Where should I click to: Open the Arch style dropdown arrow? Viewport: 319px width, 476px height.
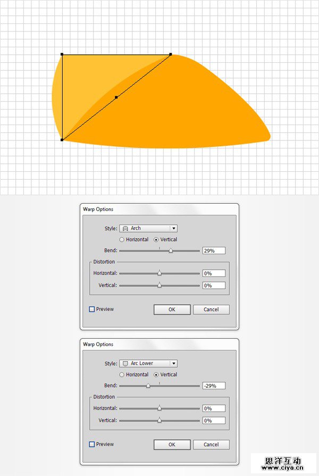tap(174, 228)
